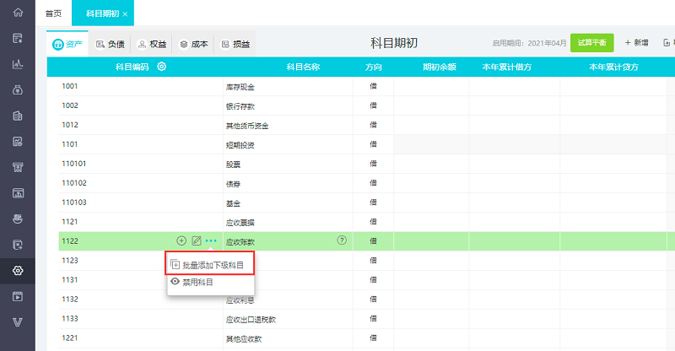Select the 科目期初 tab
The width and height of the screenshot is (675, 351).
(x=102, y=13)
